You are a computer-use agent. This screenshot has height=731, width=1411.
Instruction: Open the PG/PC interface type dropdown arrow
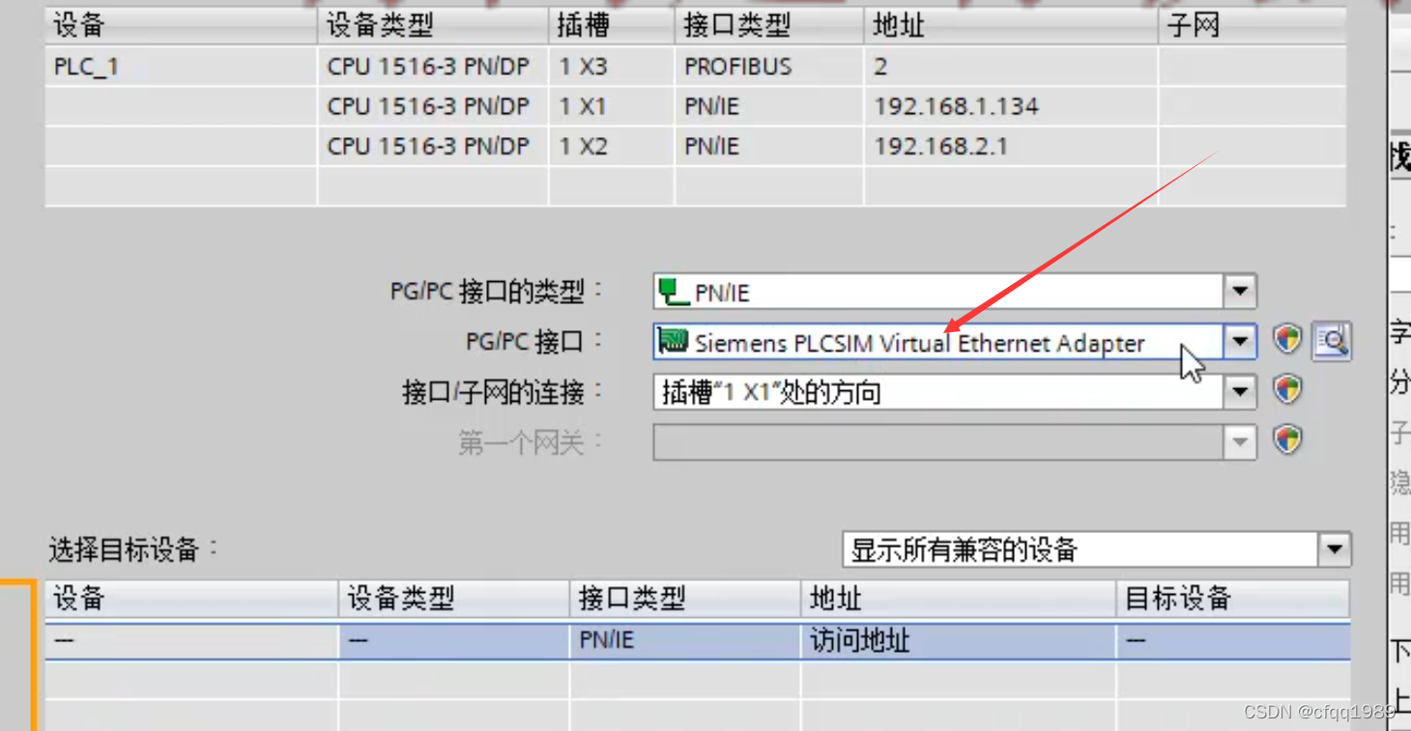(x=1240, y=291)
